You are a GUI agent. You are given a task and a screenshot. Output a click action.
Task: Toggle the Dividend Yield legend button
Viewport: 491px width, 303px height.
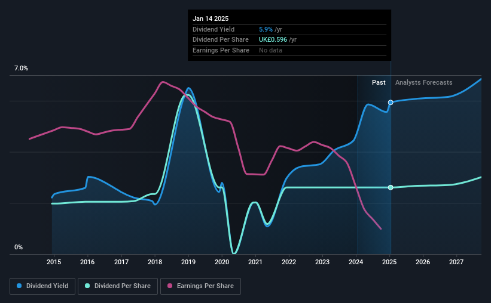tap(42, 286)
